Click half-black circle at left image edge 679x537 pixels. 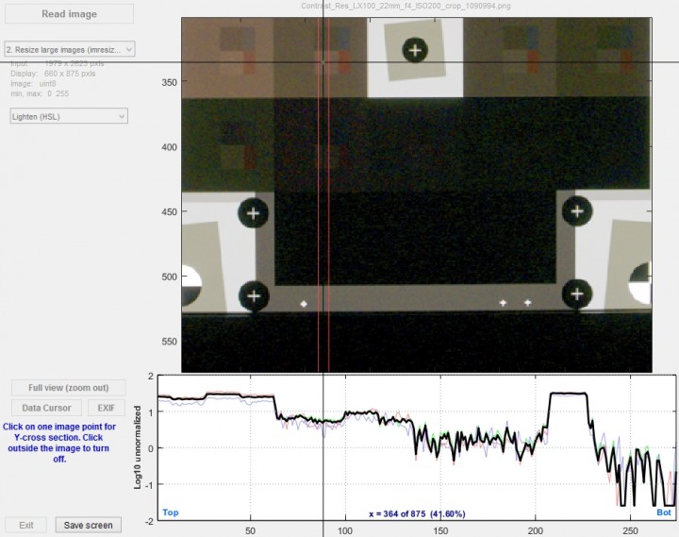pos(191,285)
